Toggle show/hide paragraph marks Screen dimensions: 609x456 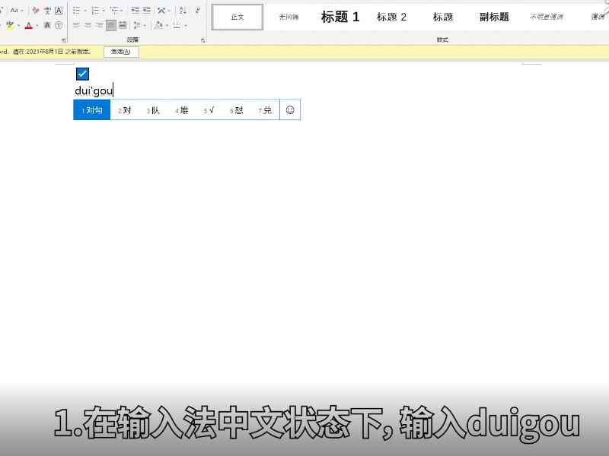tap(196, 10)
